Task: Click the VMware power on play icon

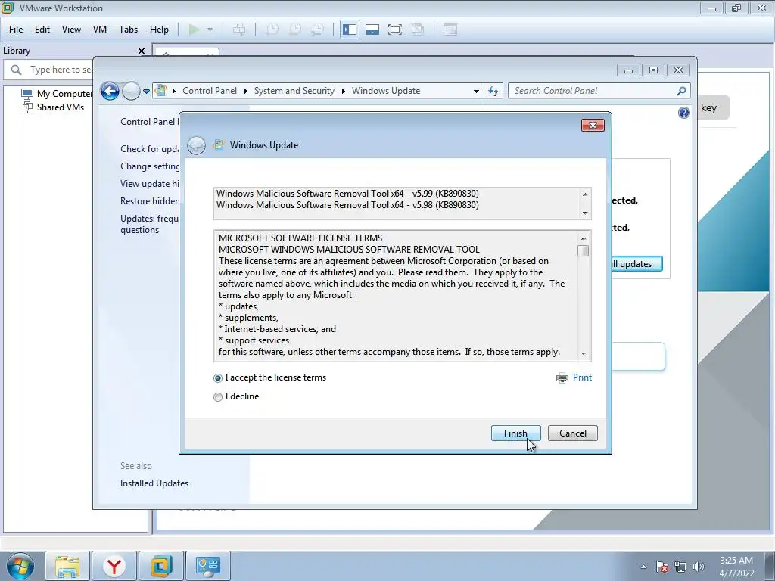Action: click(x=195, y=30)
